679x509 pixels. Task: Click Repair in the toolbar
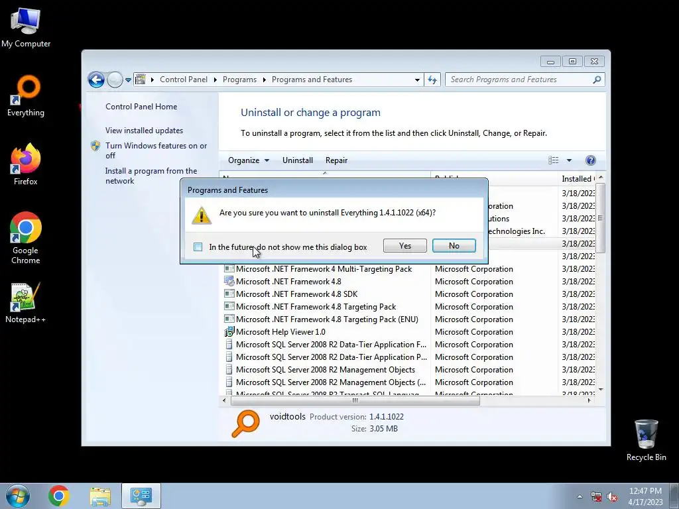[x=336, y=160]
